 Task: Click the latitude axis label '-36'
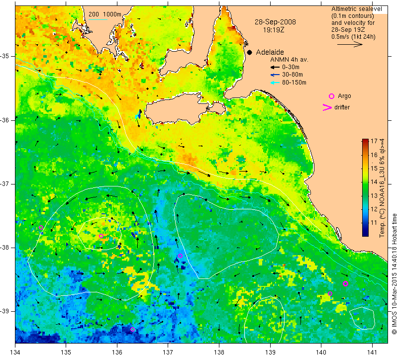click(5, 120)
